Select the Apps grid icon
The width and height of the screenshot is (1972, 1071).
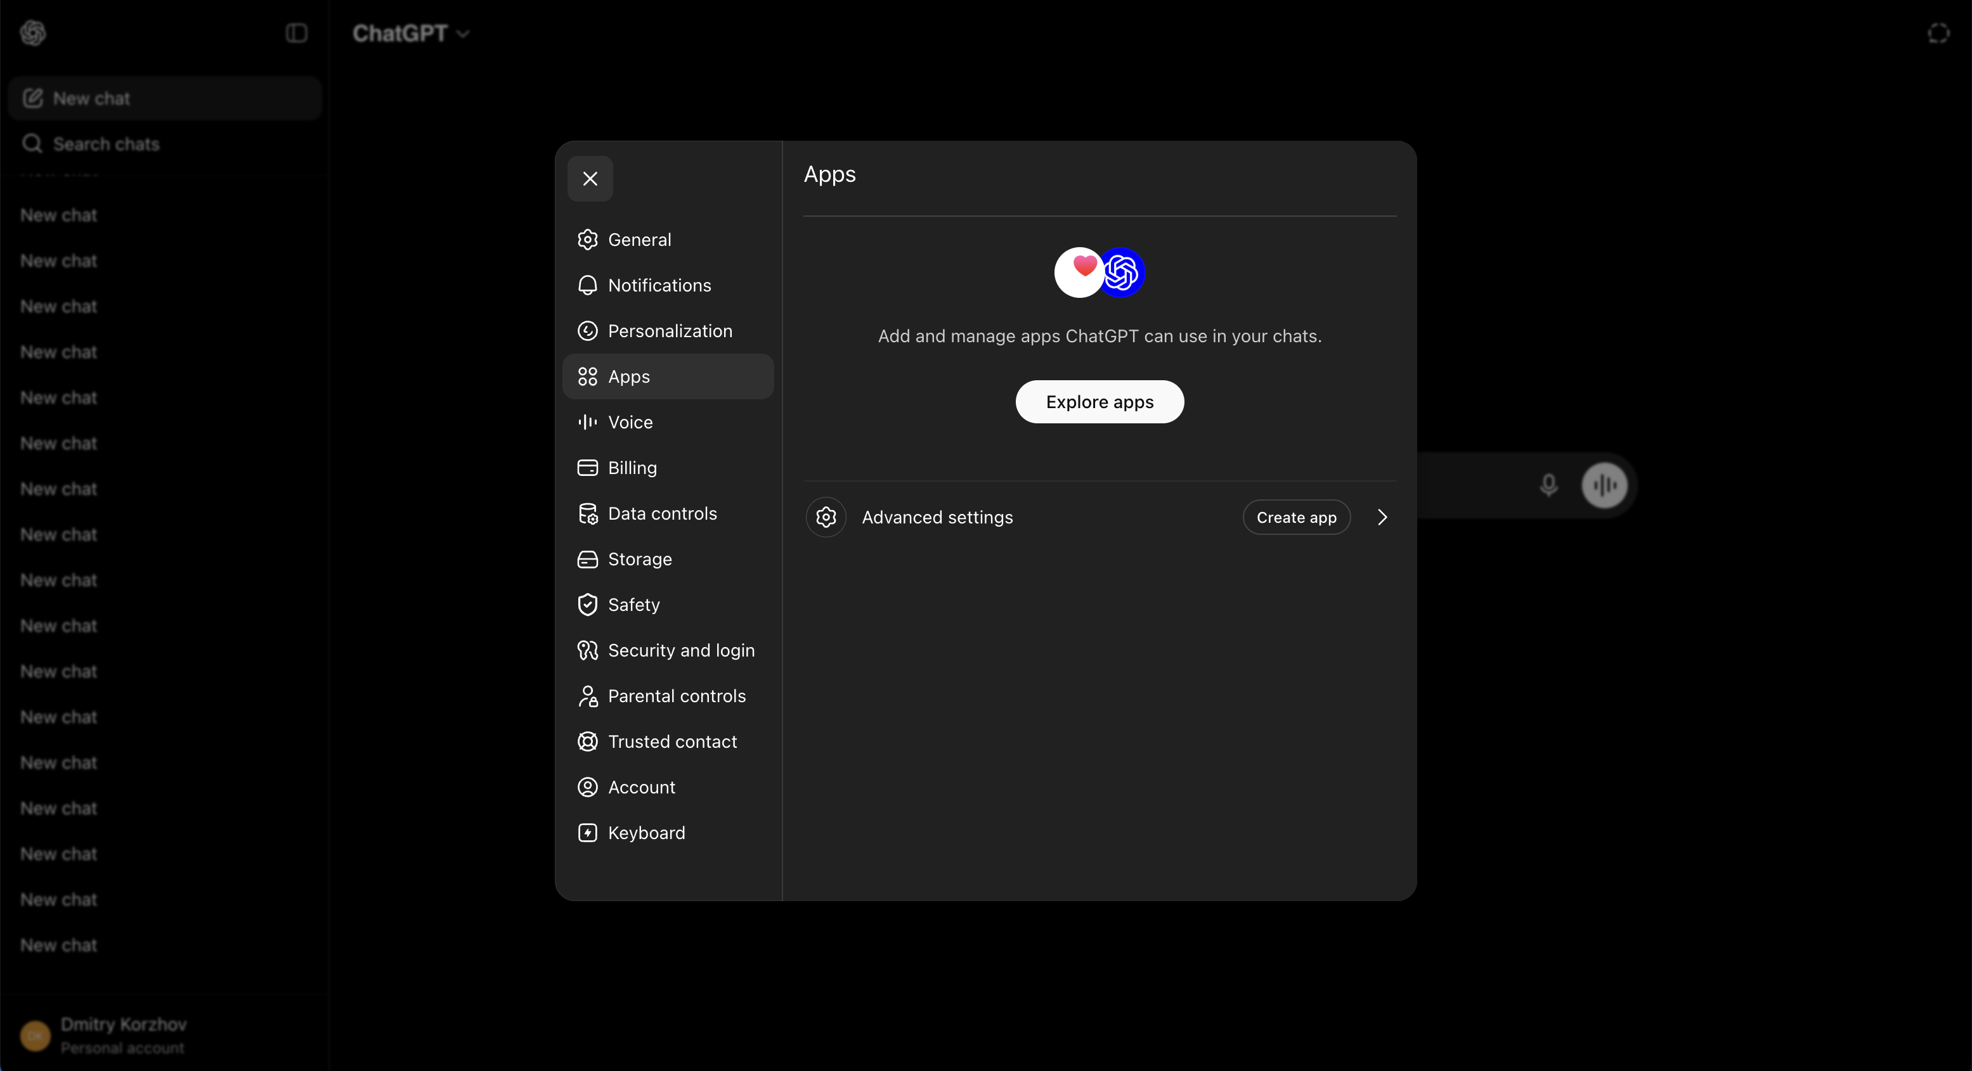(587, 376)
